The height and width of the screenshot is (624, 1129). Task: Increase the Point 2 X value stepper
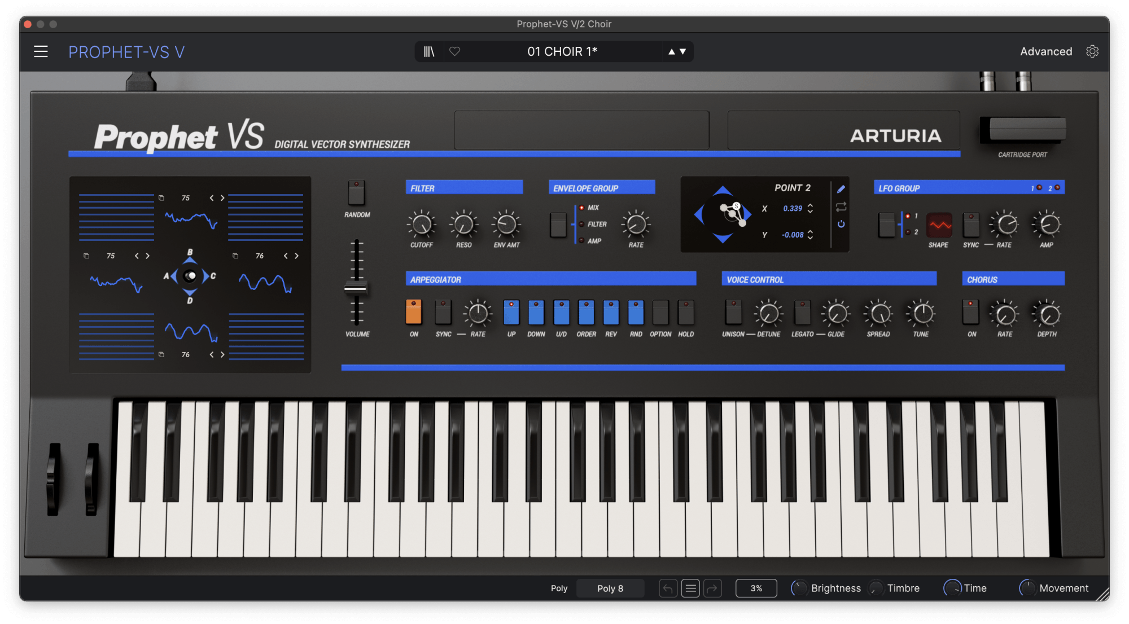(x=810, y=205)
